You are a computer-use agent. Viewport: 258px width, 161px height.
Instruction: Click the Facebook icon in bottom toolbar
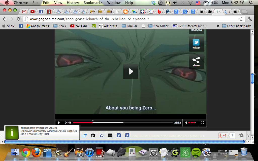119,135
